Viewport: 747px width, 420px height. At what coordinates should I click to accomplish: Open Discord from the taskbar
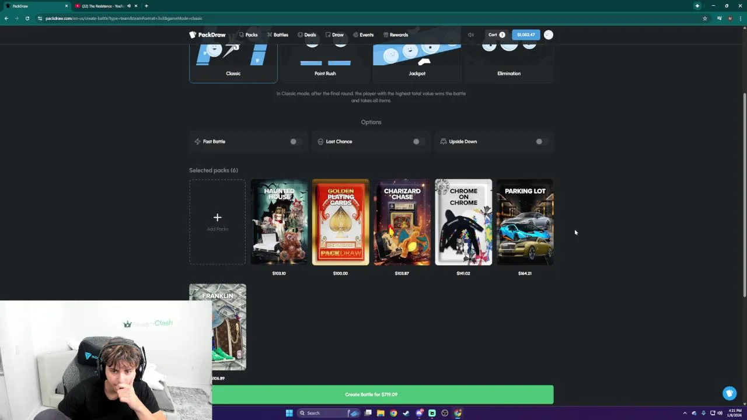click(x=419, y=413)
